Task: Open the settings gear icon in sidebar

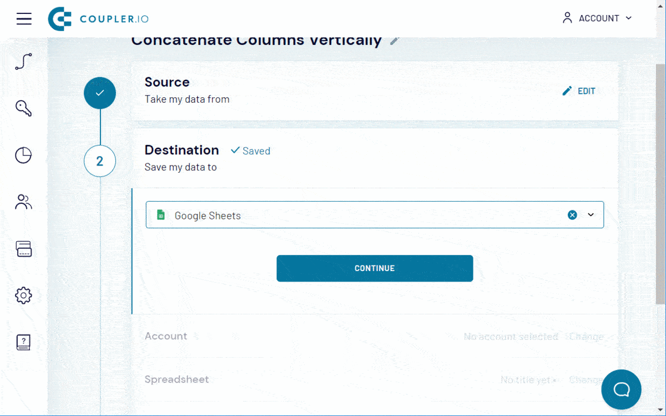Action: 23,295
